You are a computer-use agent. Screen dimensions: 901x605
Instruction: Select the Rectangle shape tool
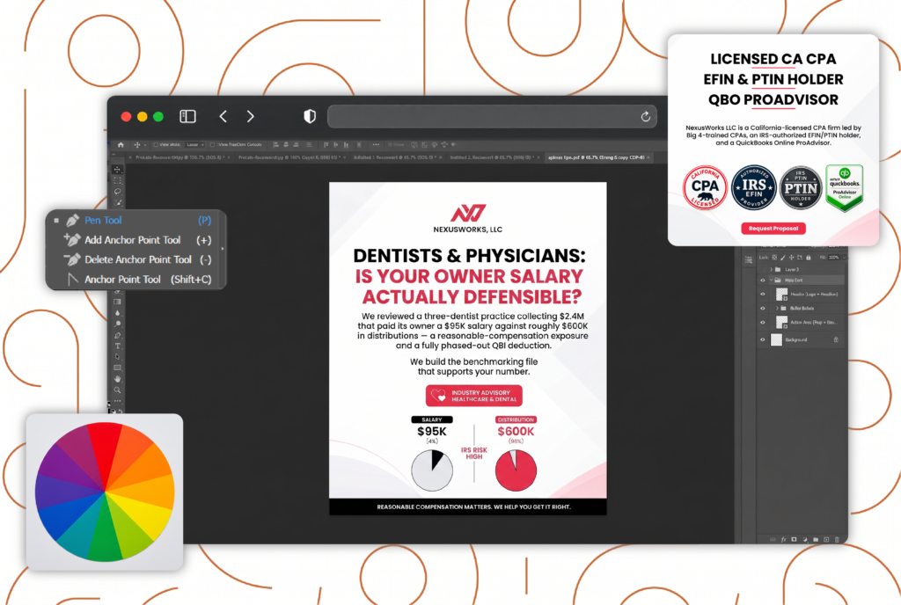(x=117, y=368)
